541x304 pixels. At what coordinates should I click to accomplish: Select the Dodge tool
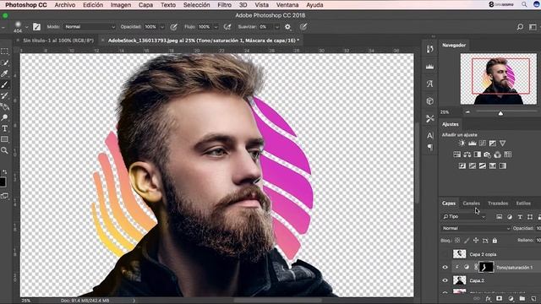tap(5, 117)
